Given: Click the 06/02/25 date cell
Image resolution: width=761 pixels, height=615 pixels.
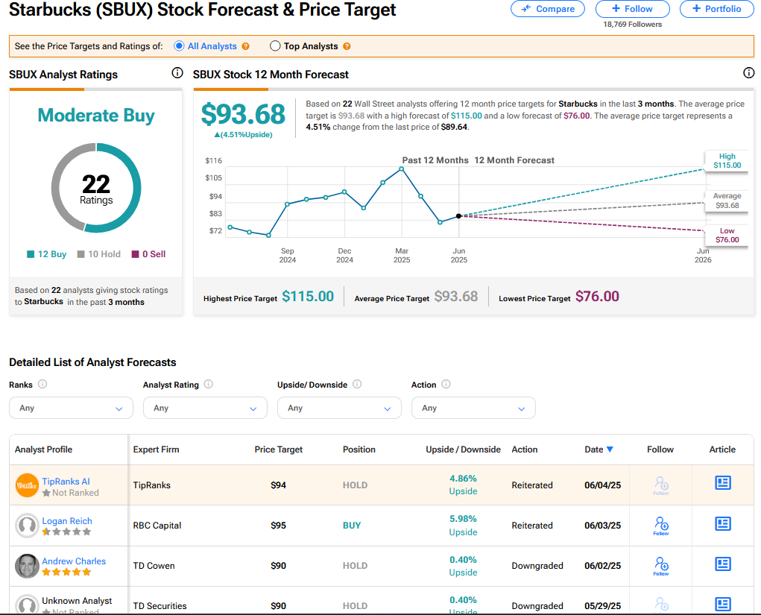Looking at the screenshot, I should pos(603,566).
